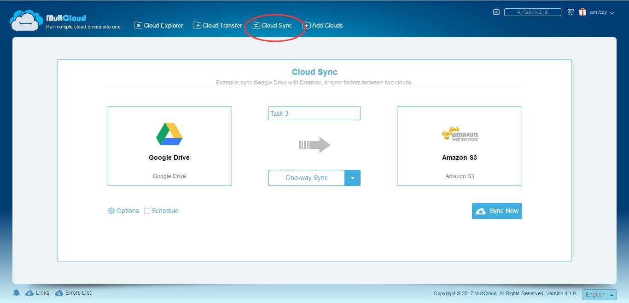
Task: Select the Google Drive source logo
Action: [169, 134]
